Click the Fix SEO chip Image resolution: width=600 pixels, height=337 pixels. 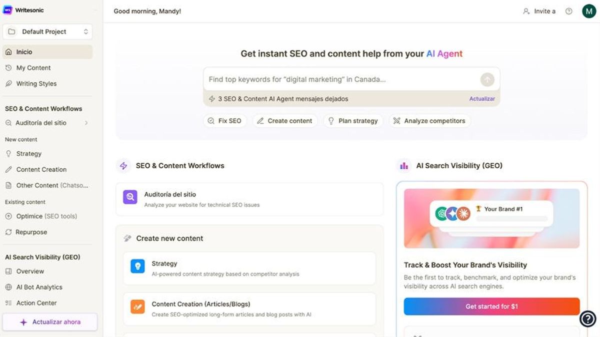click(224, 121)
